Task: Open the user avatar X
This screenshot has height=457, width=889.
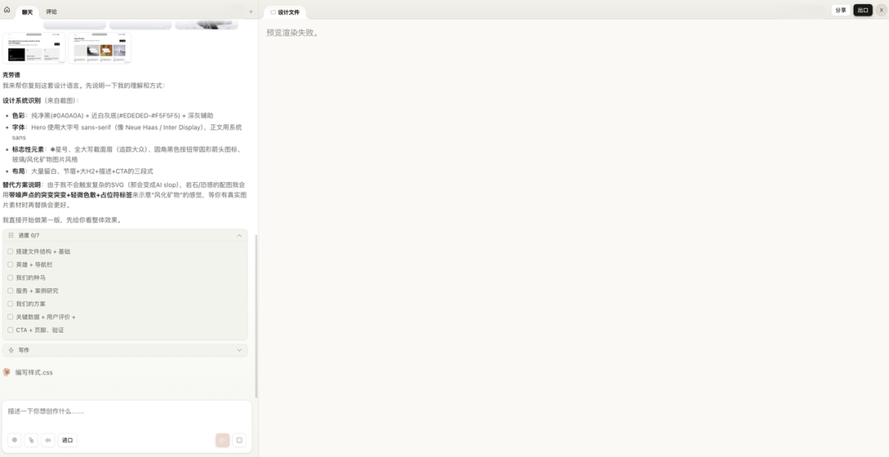Action: pos(881,10)
